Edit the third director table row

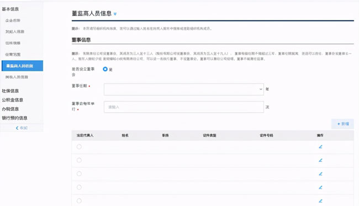(320, 174)
